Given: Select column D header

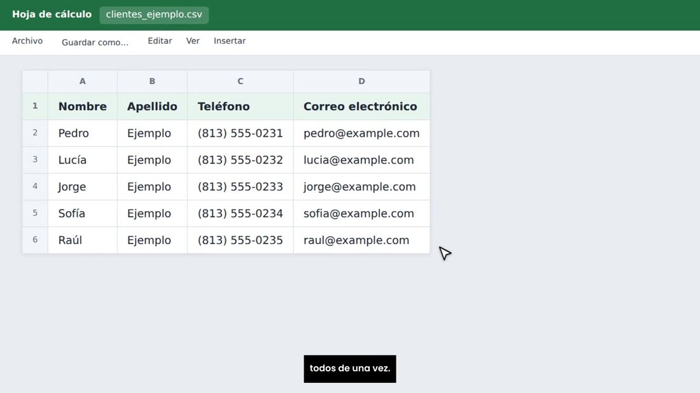Looking at the screenshot, I should (361, 81).
